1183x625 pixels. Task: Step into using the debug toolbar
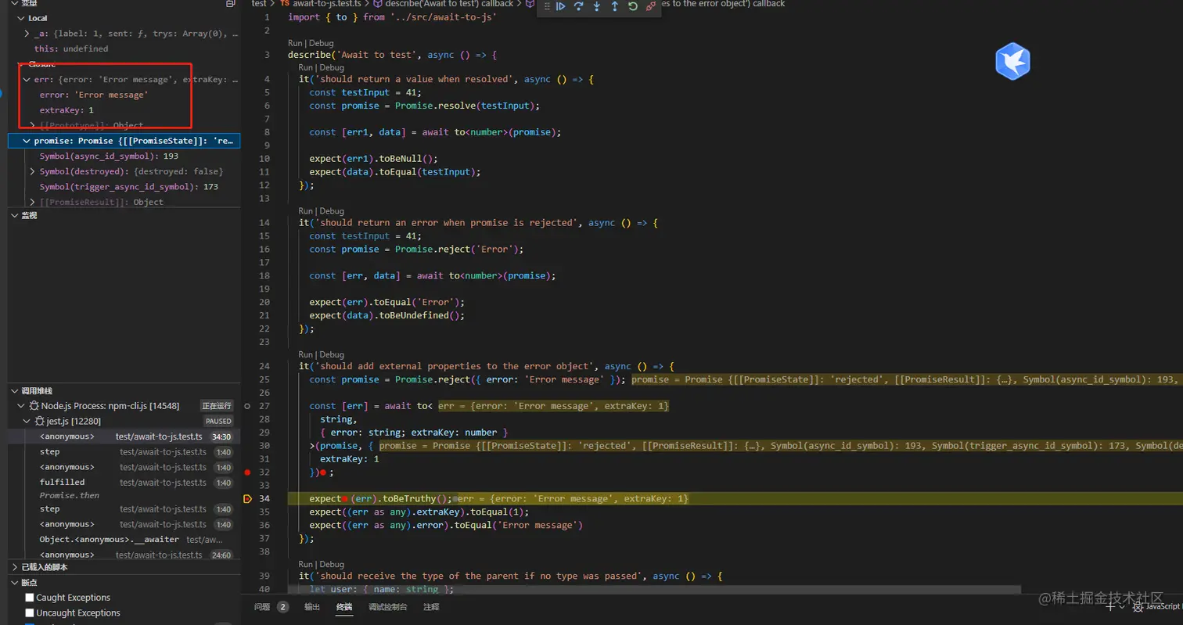click(x=597, y=6)
